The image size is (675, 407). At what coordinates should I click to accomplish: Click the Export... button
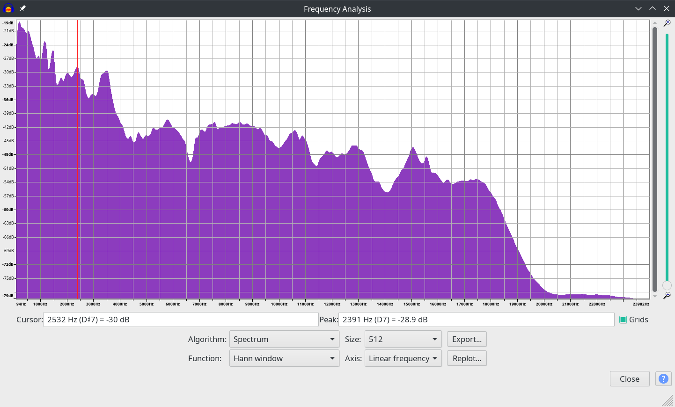[467, 339]
